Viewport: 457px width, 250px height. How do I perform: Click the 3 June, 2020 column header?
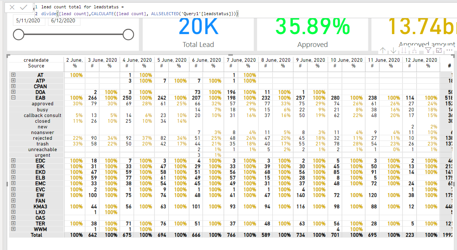coord(103,60)
